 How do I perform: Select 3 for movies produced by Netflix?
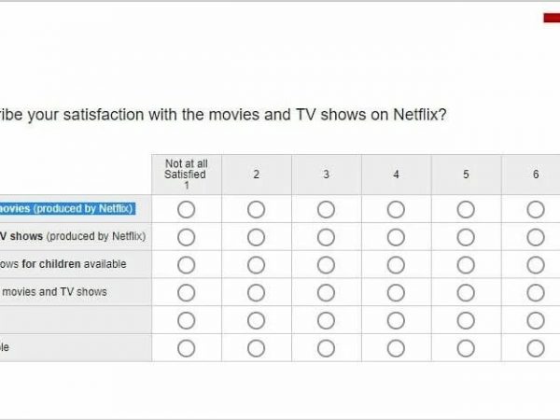click(326, 209)
